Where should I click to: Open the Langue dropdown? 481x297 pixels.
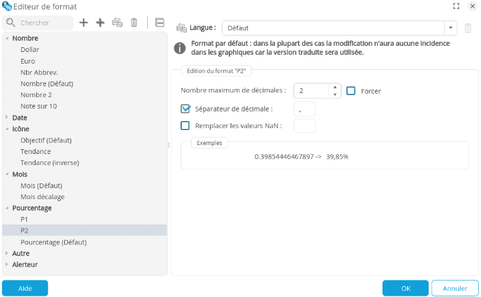pos(450,28)
